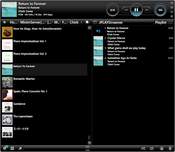Open the F... breadcrumb segment
The height and width of the screenshot is (152, 175).
click(65, 22)
